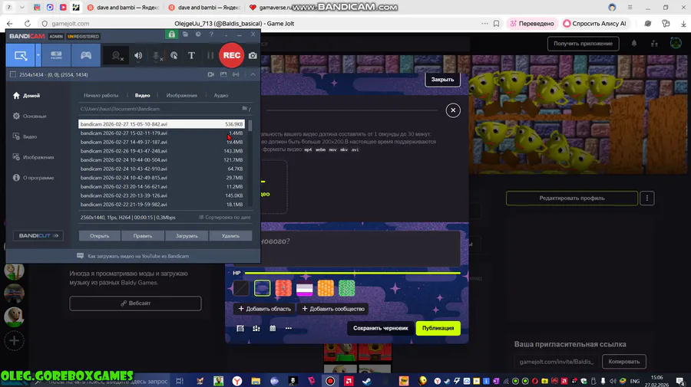This screenshot has height=387, width=691.
Task: Switch to the Видео tab in home panel
Action: [142, 96]
